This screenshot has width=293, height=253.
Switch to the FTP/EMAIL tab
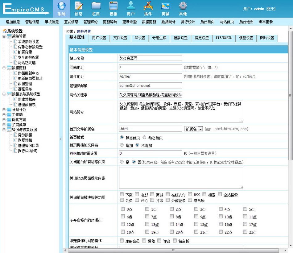pos(224,38)
